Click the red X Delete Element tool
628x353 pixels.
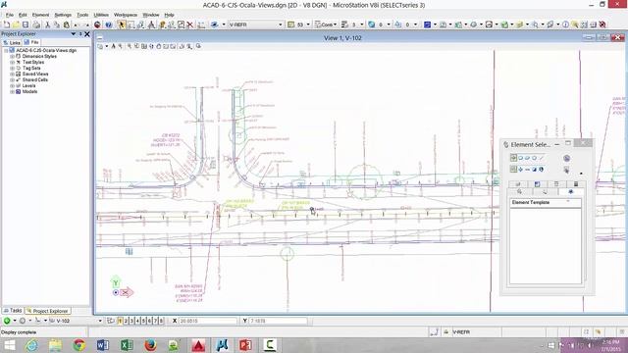[190, 25]
